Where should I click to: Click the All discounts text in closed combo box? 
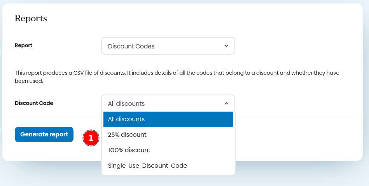point(126,103)
